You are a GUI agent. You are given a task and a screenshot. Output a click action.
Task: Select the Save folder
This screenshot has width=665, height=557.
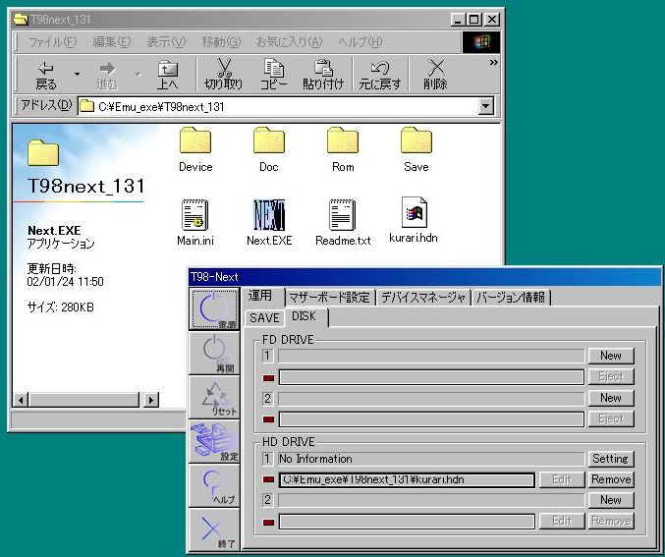click(x=416, y=149)
